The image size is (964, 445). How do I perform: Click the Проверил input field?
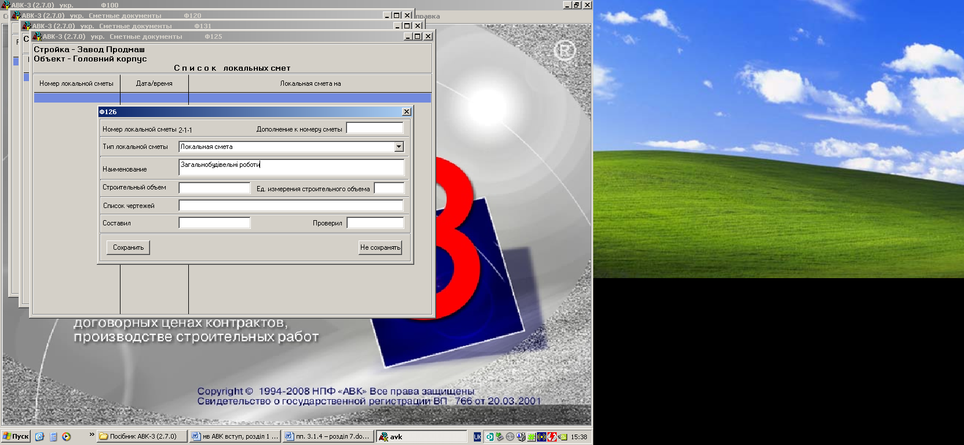point(375,222)
